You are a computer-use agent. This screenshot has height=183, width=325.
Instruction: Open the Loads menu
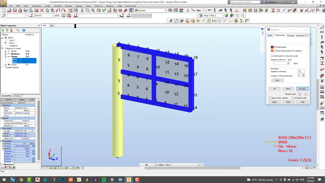click(x=47, y=6)
